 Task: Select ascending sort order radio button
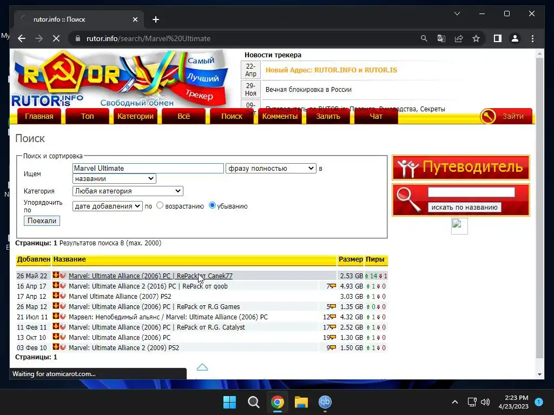[160, 205]
